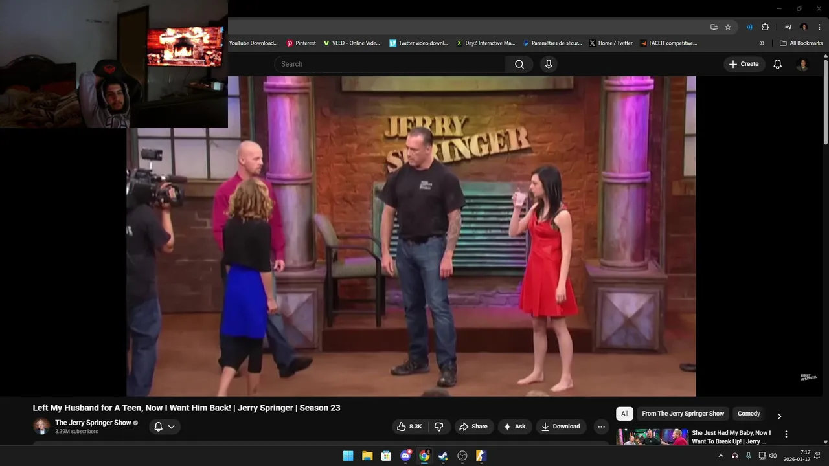829x466 pixels.
Task: Open 'FACEIT competitive...' bookmark
Action: click(668, 43)
